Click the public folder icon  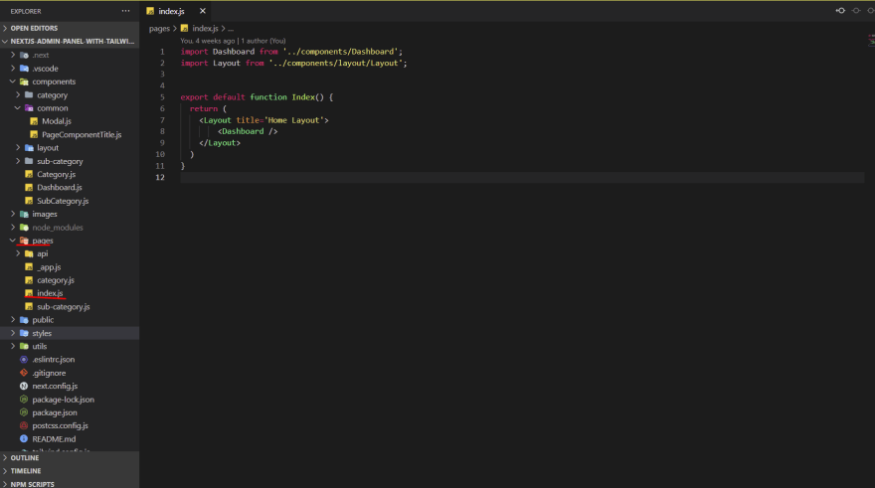point(24,320)
